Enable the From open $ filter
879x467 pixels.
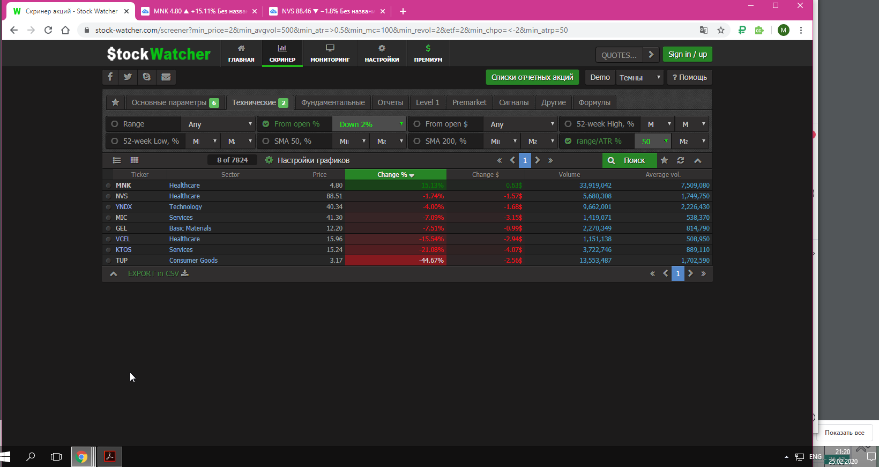pyautogui.click(x=417, y=124)
